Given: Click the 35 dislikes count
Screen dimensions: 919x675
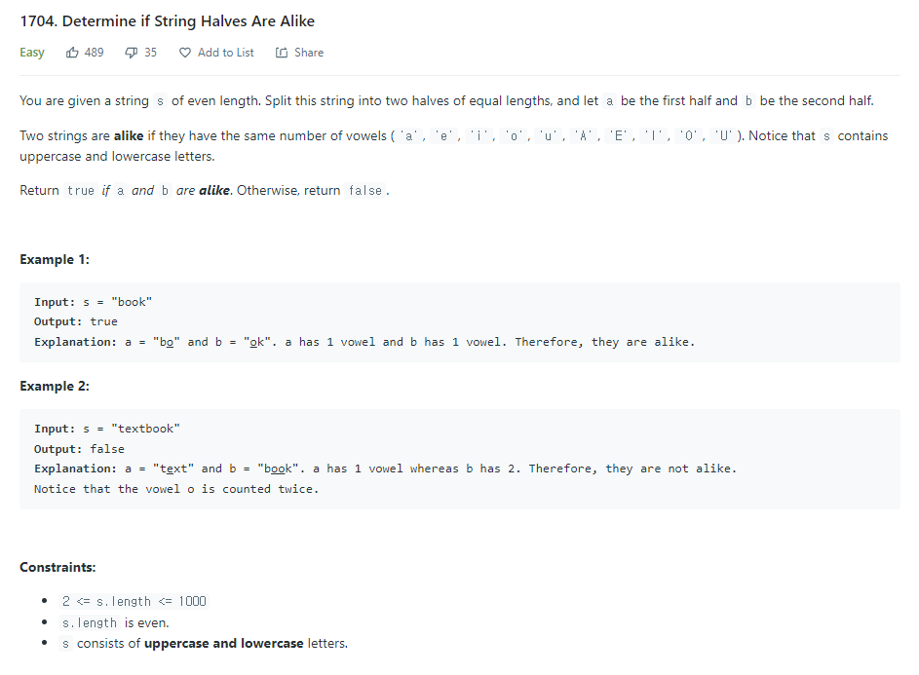Looking at the screenshot, I should click(x=151, y=53).
